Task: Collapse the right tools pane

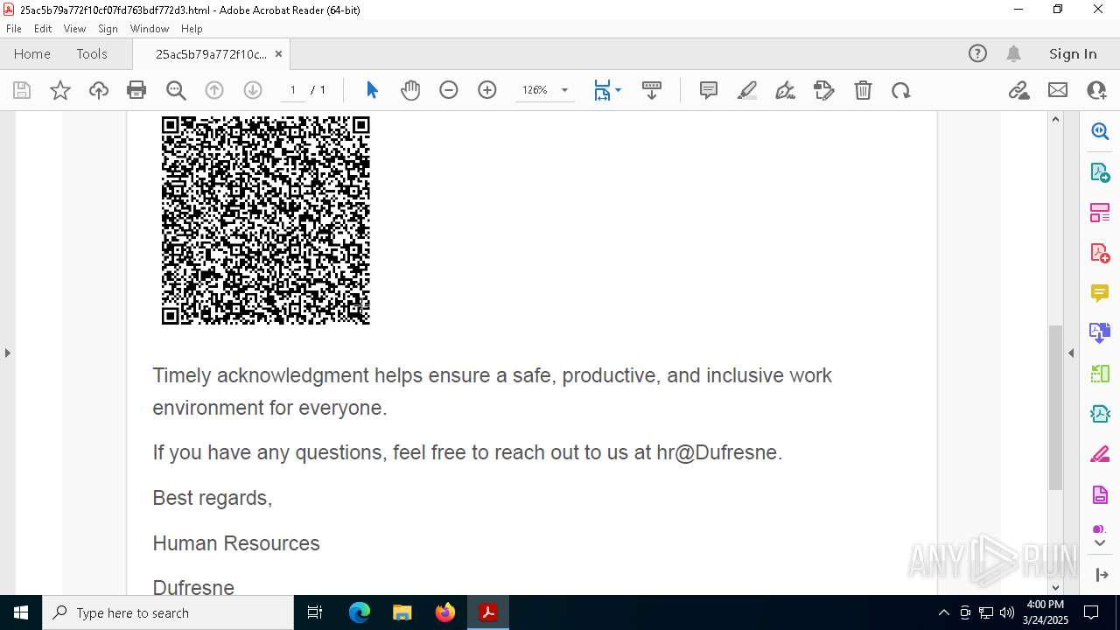Action: tap(1071, 353)
